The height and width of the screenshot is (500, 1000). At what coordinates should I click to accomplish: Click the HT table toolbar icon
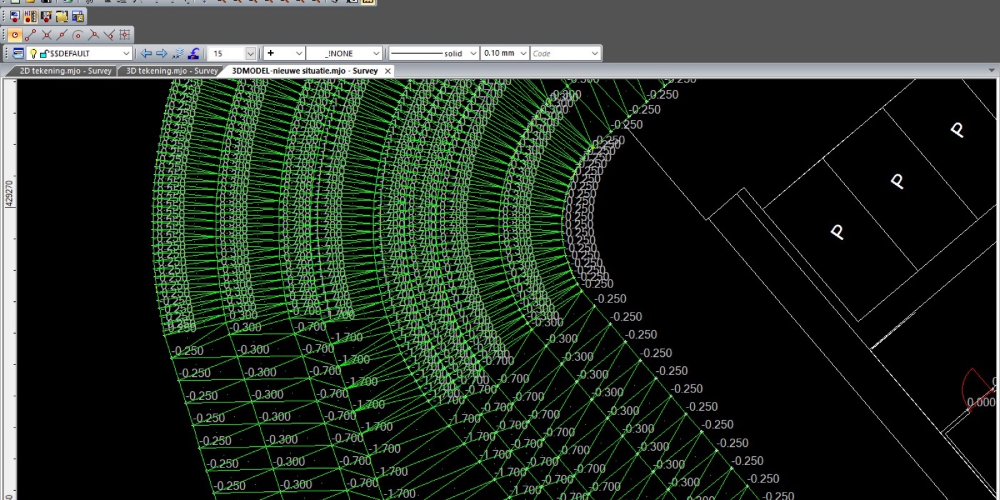pos(31,17)
